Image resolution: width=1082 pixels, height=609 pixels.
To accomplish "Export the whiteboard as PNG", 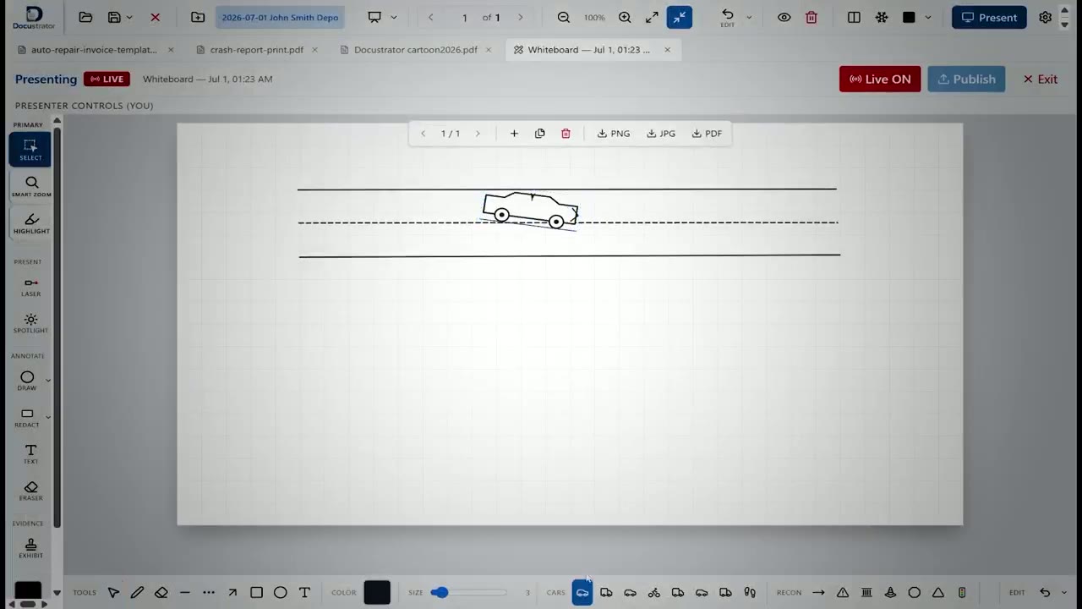I will (x=614, y=134).
